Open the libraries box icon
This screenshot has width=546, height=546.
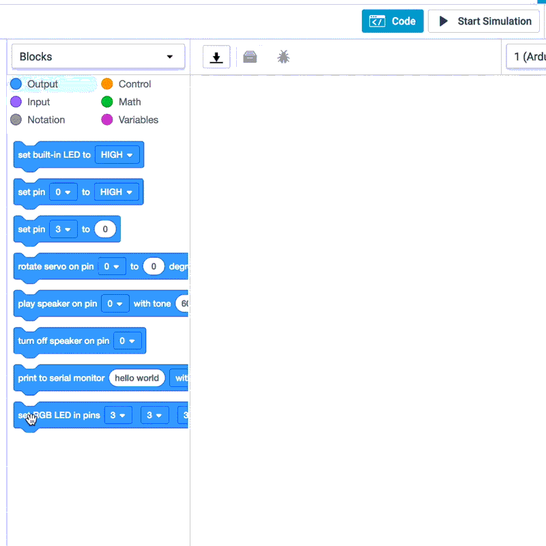tap(250, 57)
